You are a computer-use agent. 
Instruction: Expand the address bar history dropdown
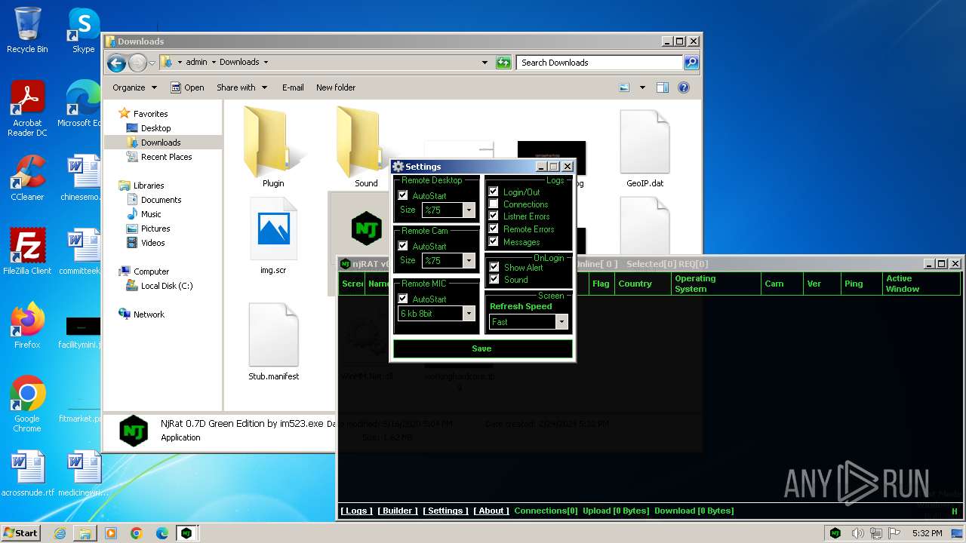(485, 63)
